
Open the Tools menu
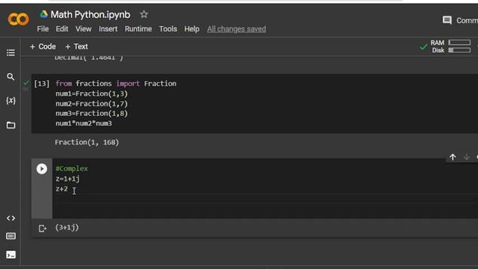168,29
